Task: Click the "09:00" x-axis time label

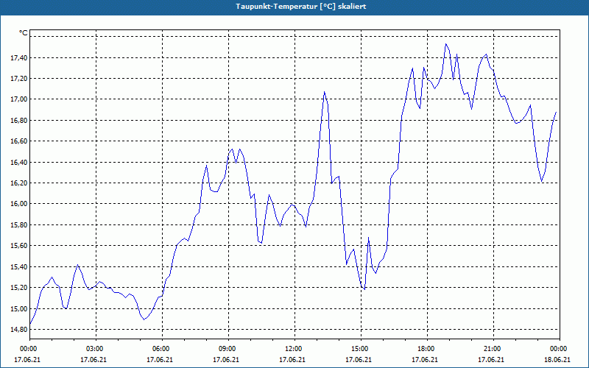Action: point(228,349)
